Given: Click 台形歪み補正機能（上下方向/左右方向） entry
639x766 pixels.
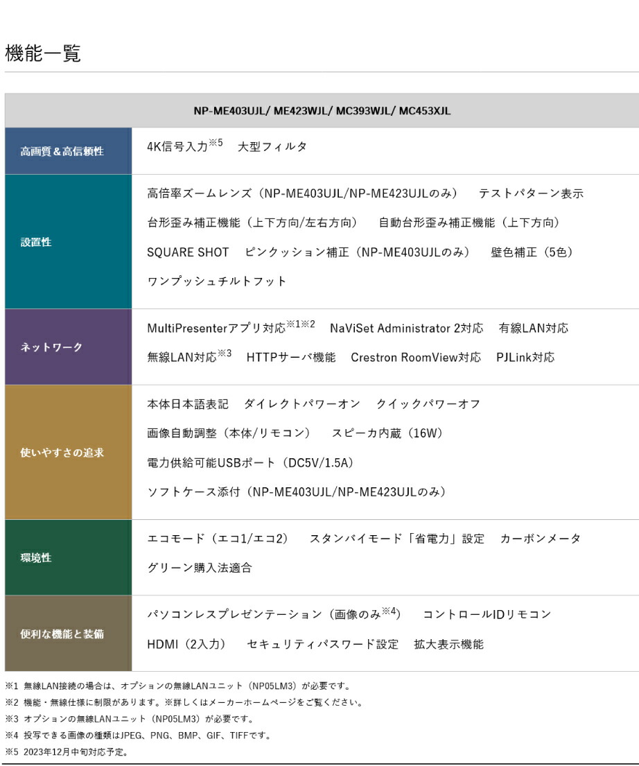Looking at the screenshot, I should (x=252, y=223).
